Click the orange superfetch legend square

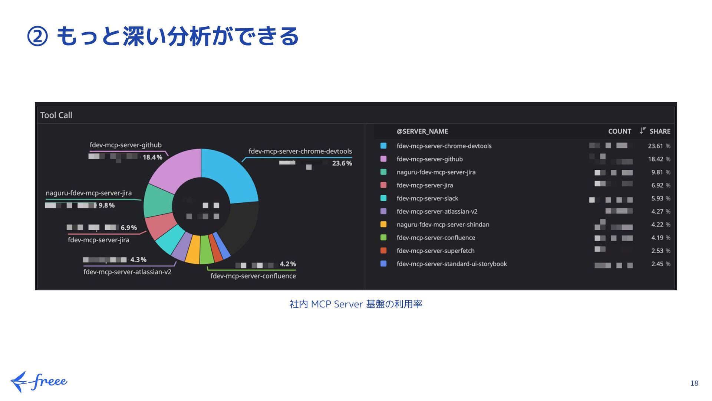coord(383,251)
